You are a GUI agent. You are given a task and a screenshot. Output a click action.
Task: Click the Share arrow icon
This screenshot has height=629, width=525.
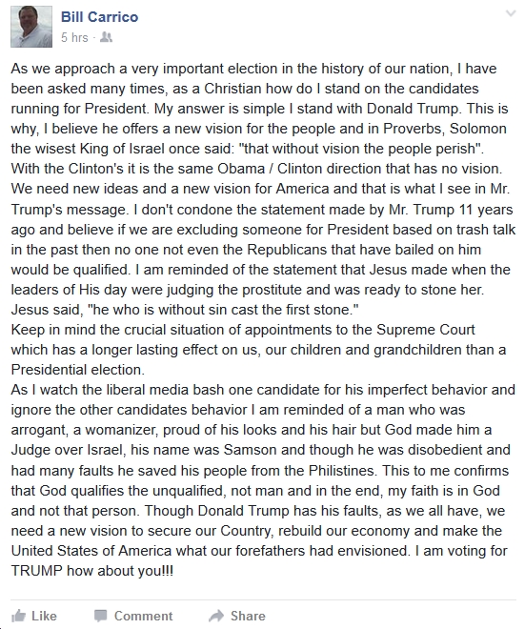tap(216, 616)
